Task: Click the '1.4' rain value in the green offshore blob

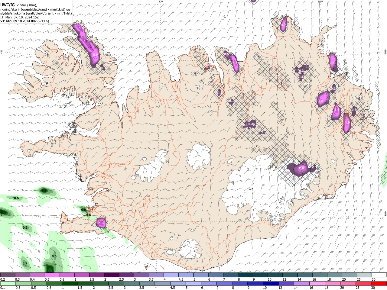Action: point(44,191)
